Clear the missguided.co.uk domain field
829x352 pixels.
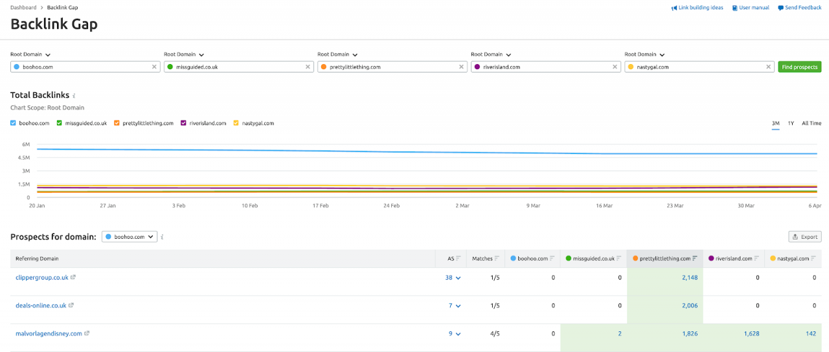pyautogui.click(x=308, y=67)
